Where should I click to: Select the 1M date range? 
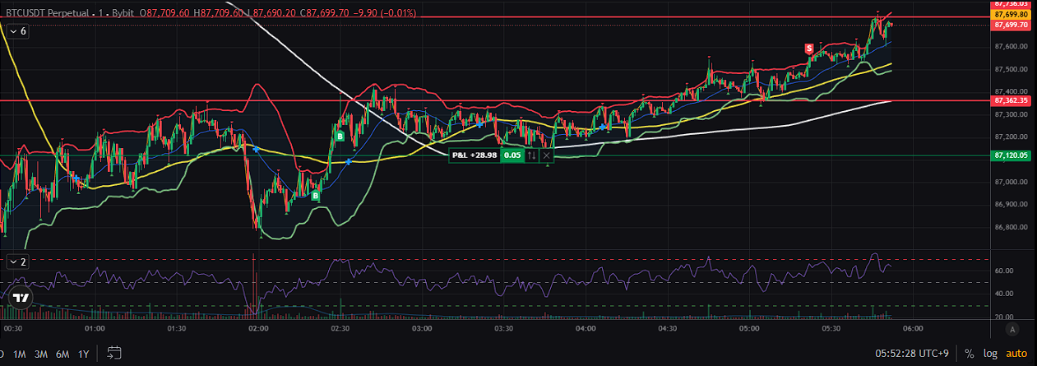(x=19, y=354)
